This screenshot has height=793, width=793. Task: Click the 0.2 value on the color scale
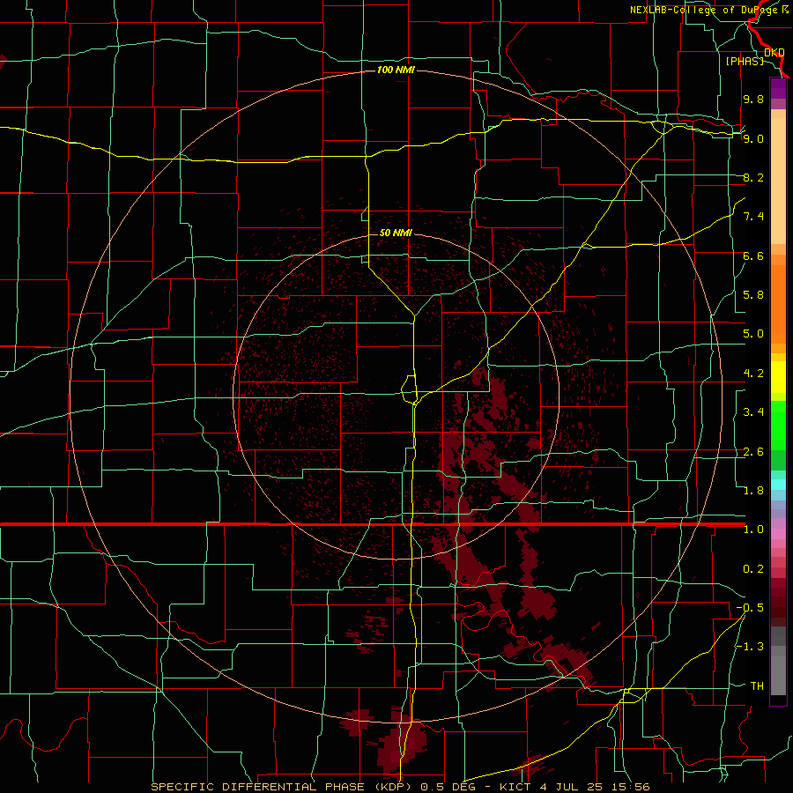(x=753, y=569)
